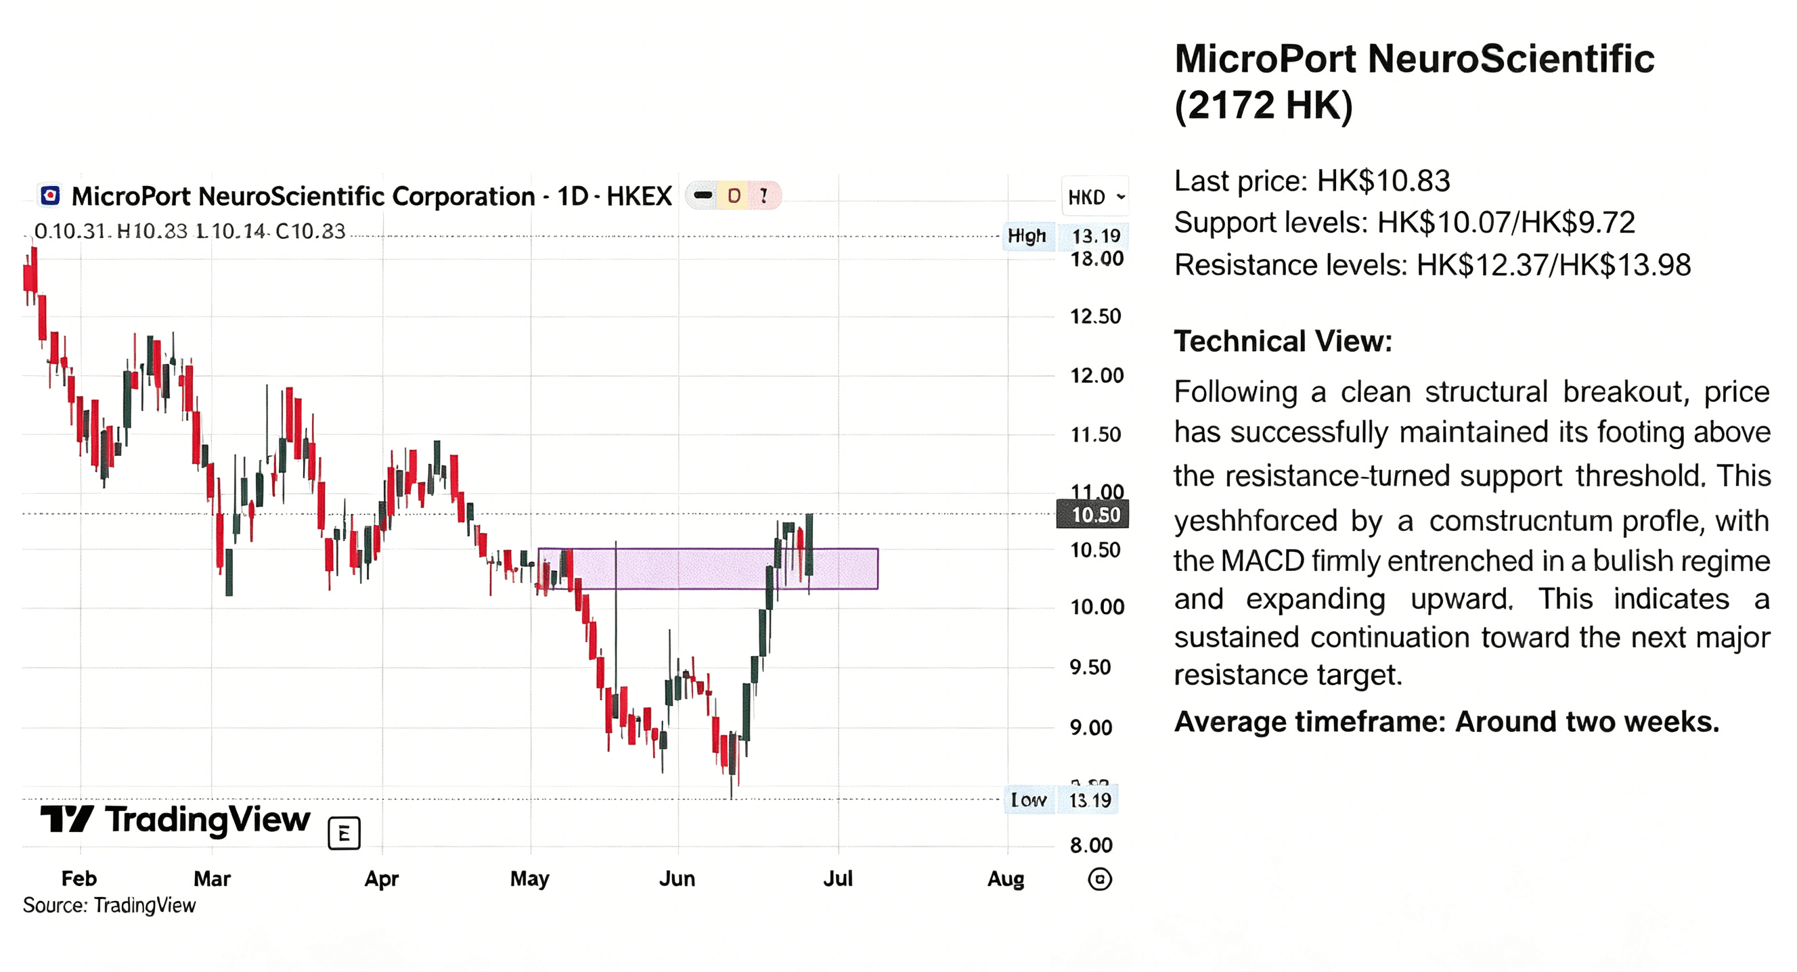
Task: Select the purple highlighted support zone rectangle
Action: click(x=708, y=569)
